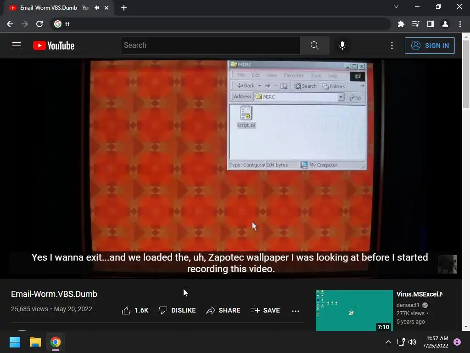Viewport: 470px width, 353px height.
Task: Open network status tray icon
Action: point(401,342)
